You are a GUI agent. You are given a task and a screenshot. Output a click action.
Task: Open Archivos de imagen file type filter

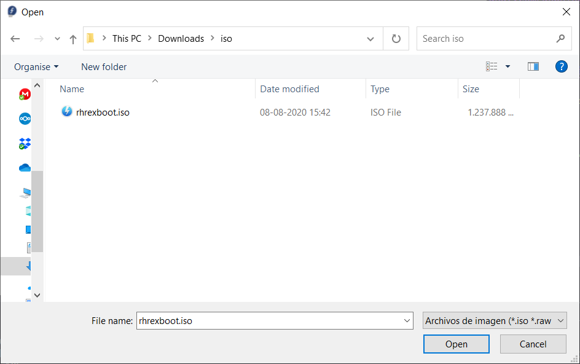pos(495,321)
